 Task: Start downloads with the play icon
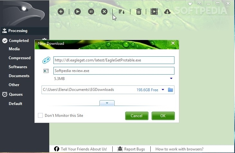coord(78,12)
